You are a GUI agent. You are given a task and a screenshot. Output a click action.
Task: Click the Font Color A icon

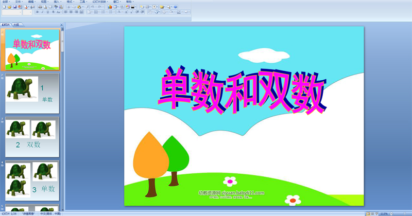(x=119, y=12)
